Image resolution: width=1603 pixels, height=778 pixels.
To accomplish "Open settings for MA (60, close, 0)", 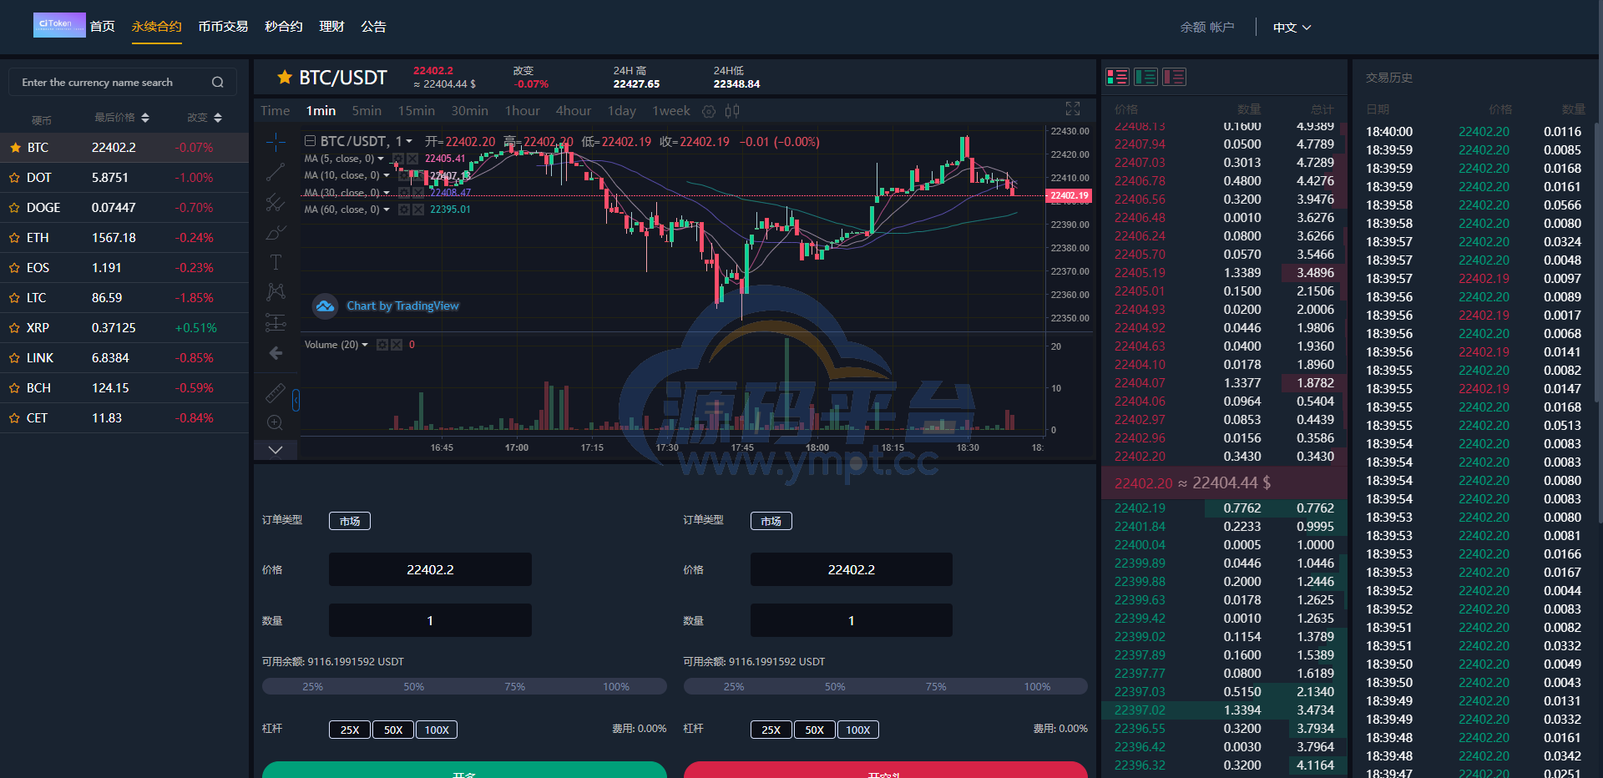I will pos(403,210).
